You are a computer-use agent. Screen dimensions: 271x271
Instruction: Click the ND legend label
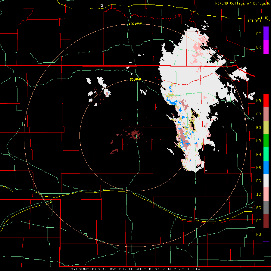[x=258, y=235]
